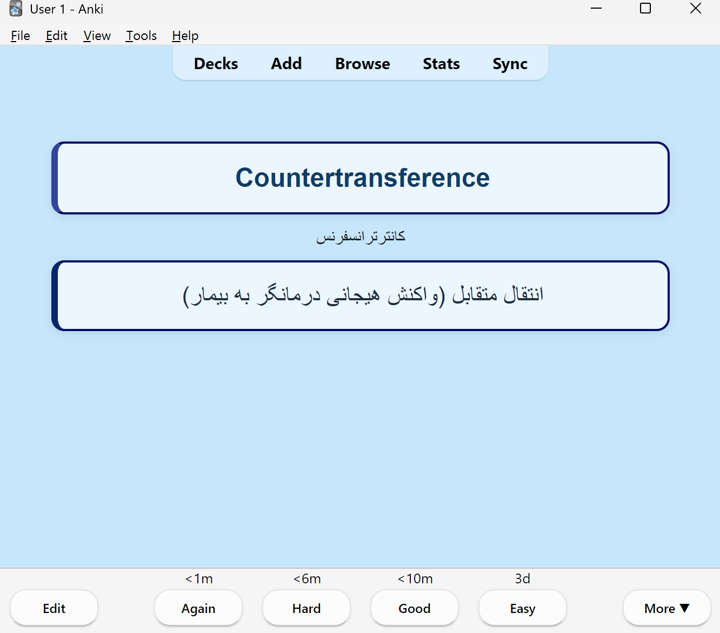Rate the card as Again
This screenshot has width=720, height=633.
(198, 608)
